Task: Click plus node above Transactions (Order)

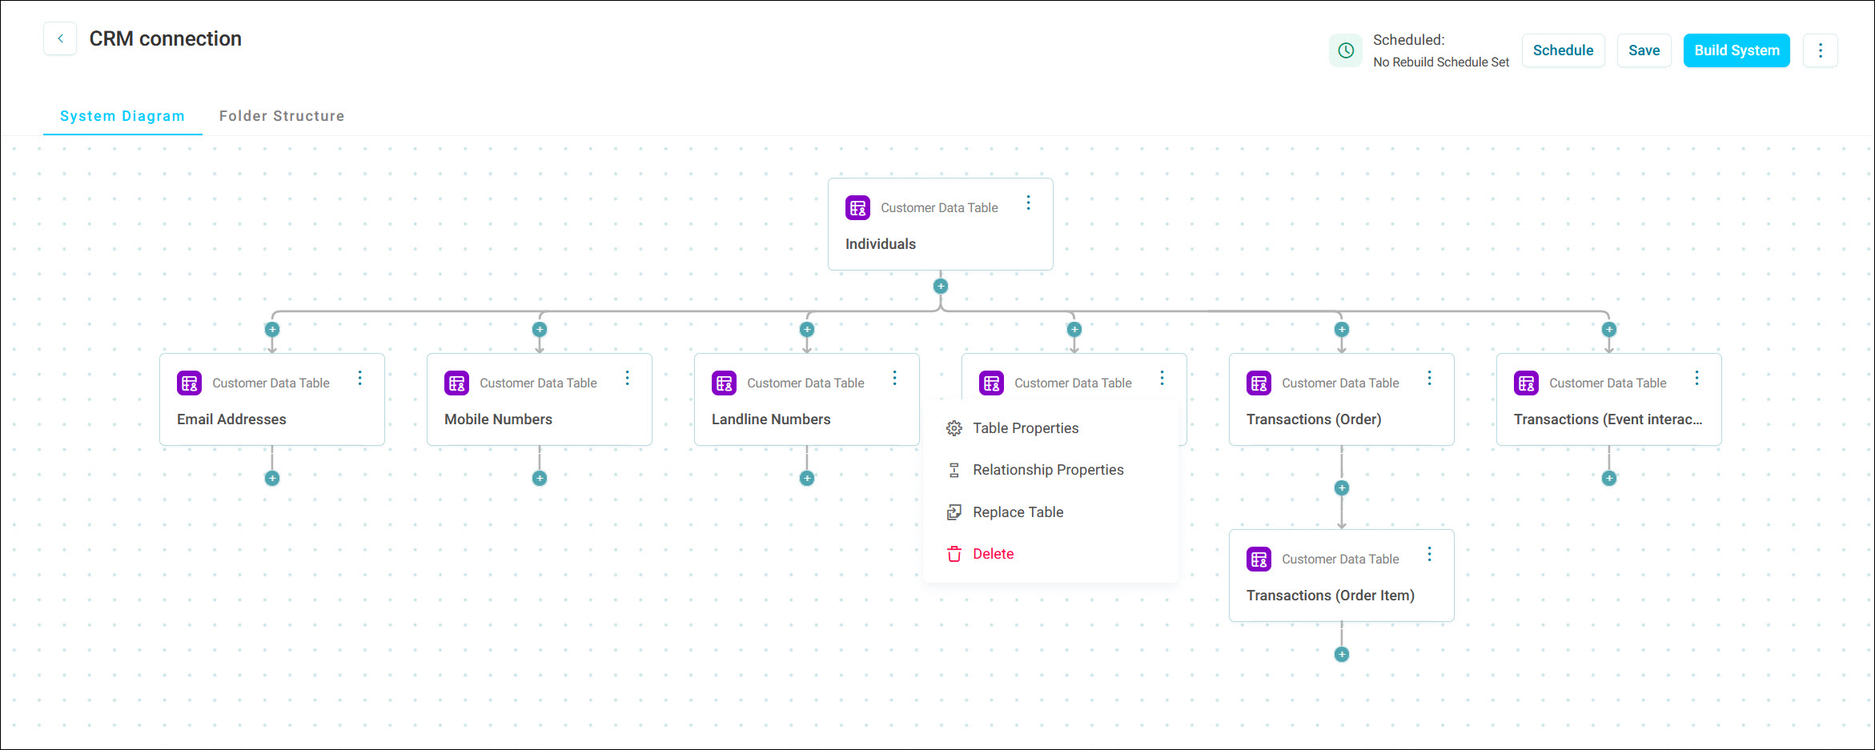Action: tap(1342, 329)
